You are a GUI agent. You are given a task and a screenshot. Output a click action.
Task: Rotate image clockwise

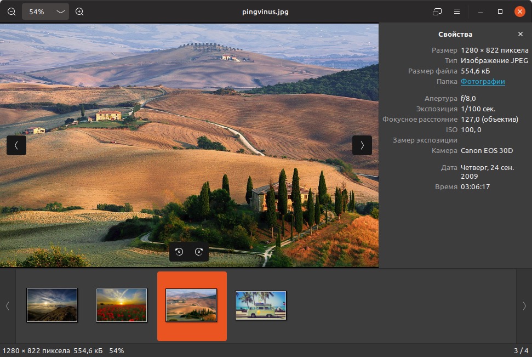pyautogui.click(x=199, y=252)
